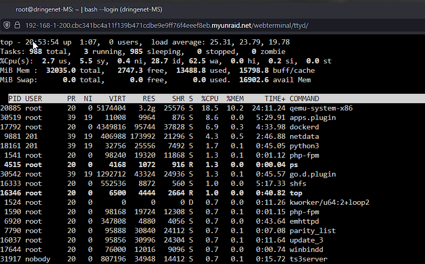Click the 32035.0 total memory value

point(61,71)
